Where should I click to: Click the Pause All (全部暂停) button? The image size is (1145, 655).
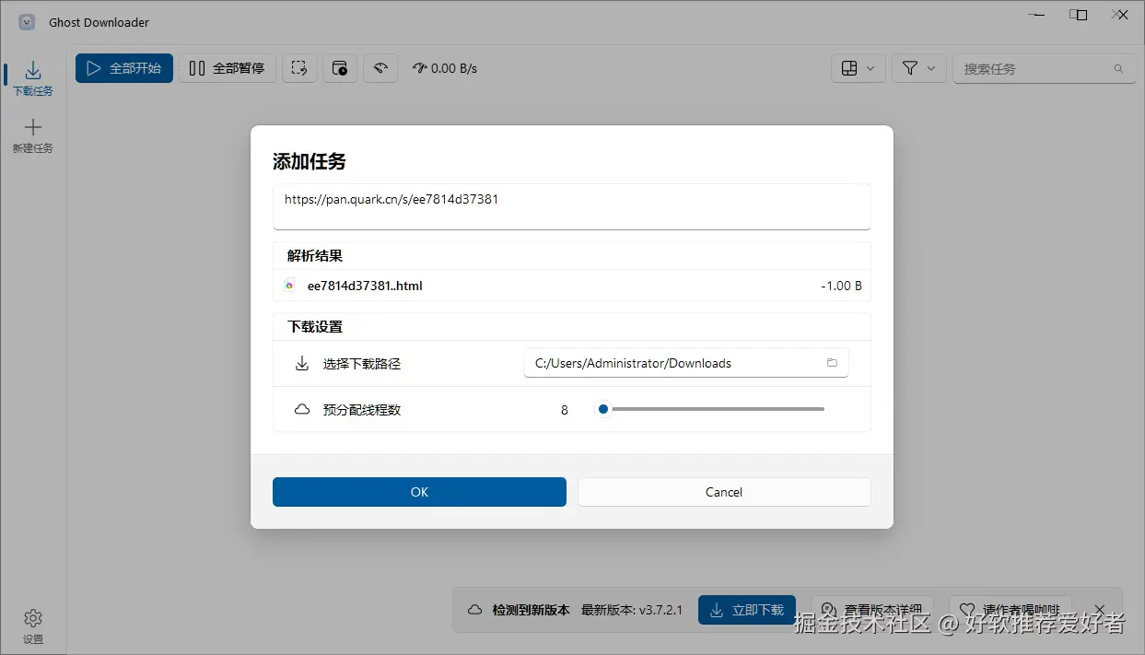pyautogui.click(x=227, y=68)
